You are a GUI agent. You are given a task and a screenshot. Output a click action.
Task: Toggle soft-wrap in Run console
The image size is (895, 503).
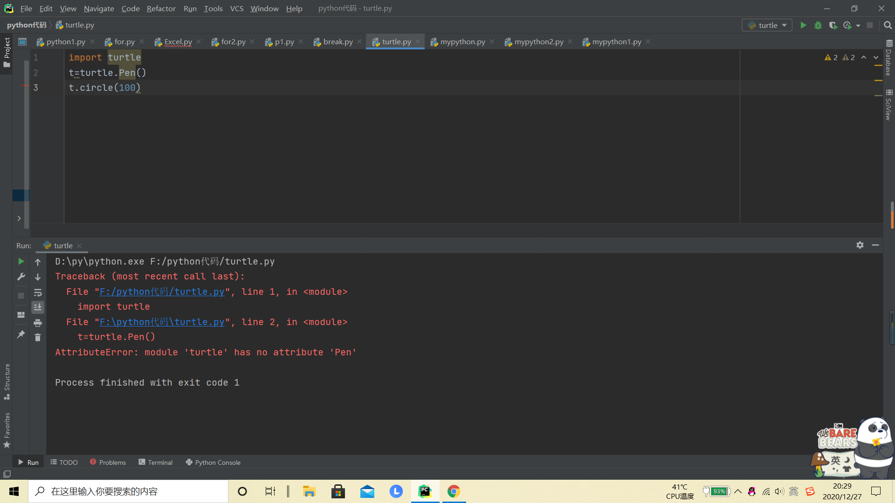[38, 292]
